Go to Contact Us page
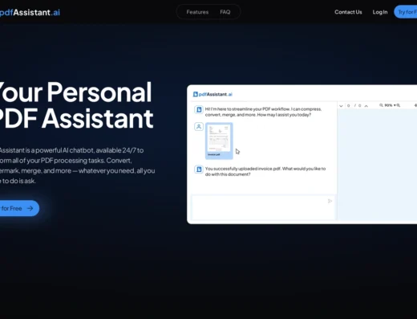This screenshot has height=319, width=417. point(348,12)
